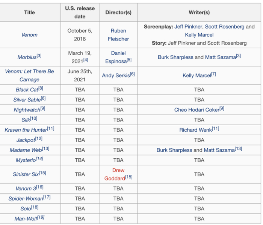Click the Title column header

tap(30, 12)
